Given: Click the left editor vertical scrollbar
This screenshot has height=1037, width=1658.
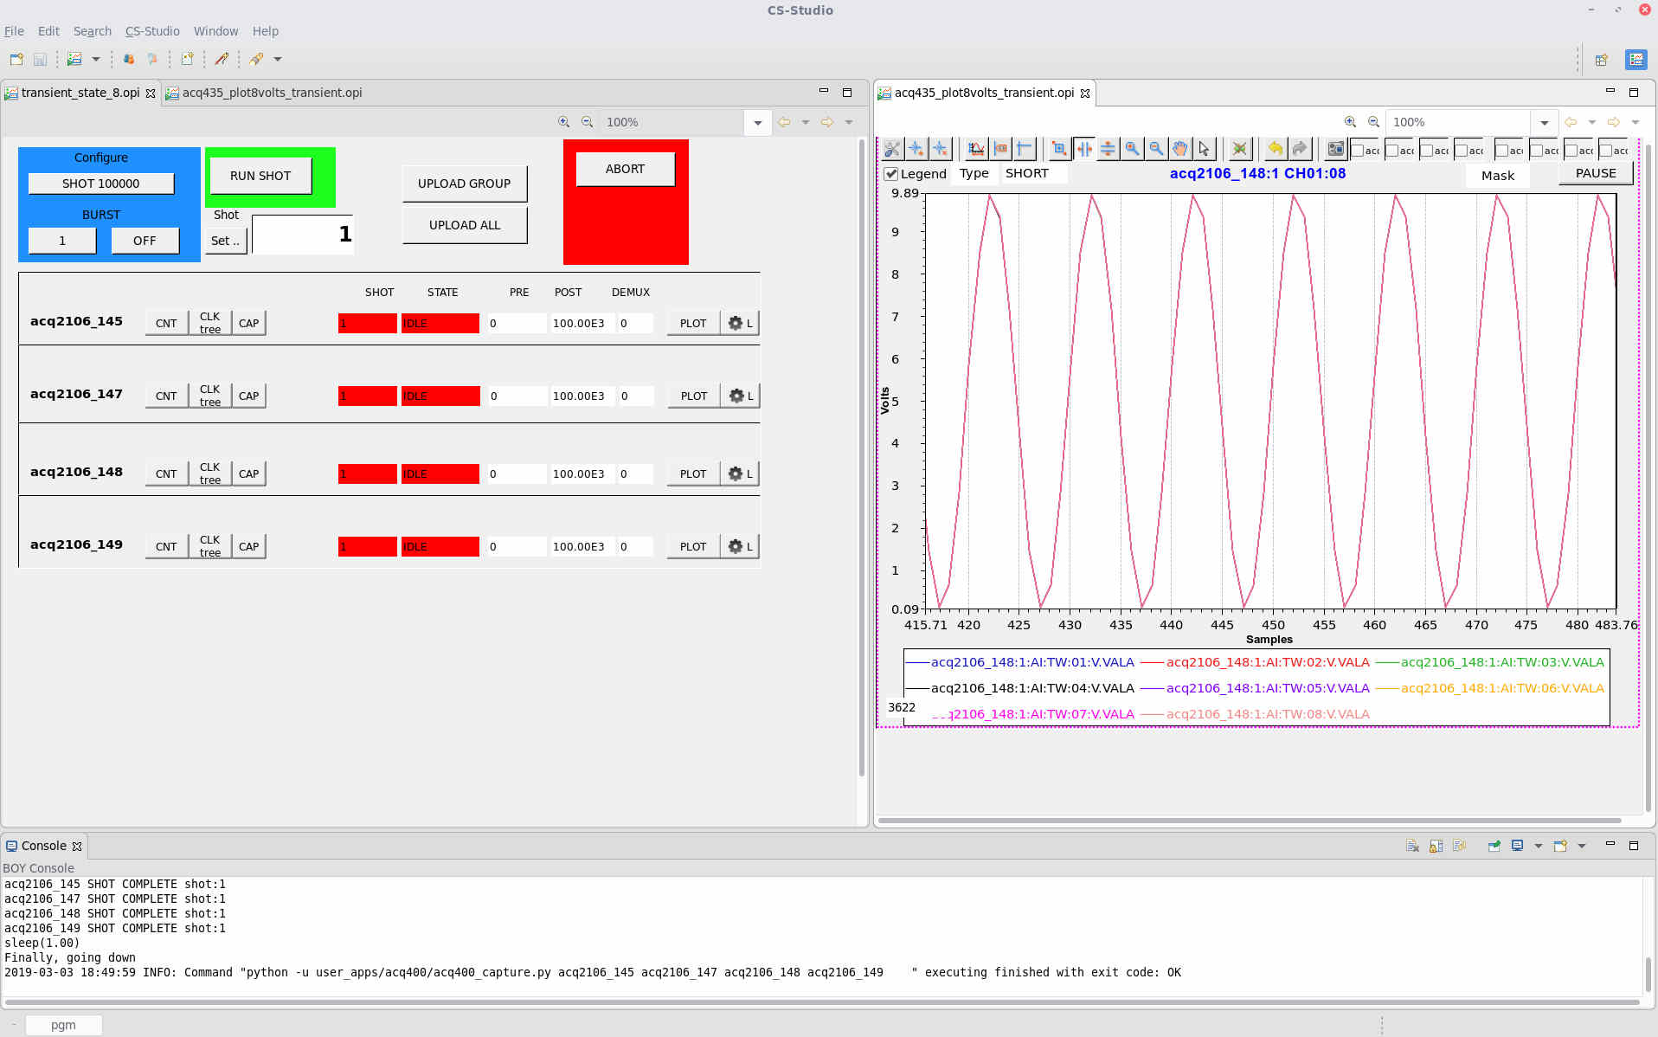Looking at the screenshot, I should 861,459.
